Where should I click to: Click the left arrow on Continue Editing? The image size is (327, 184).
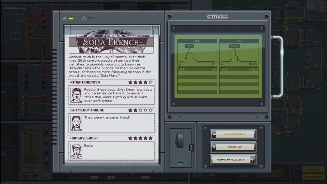click(x=214, y=134)
